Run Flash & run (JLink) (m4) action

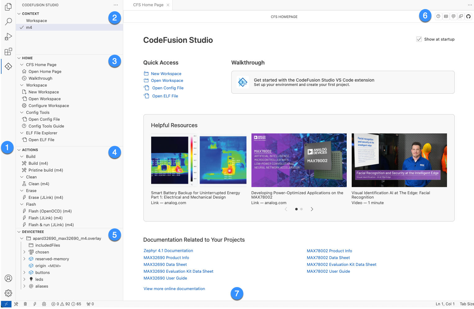(x=51, y=225)
